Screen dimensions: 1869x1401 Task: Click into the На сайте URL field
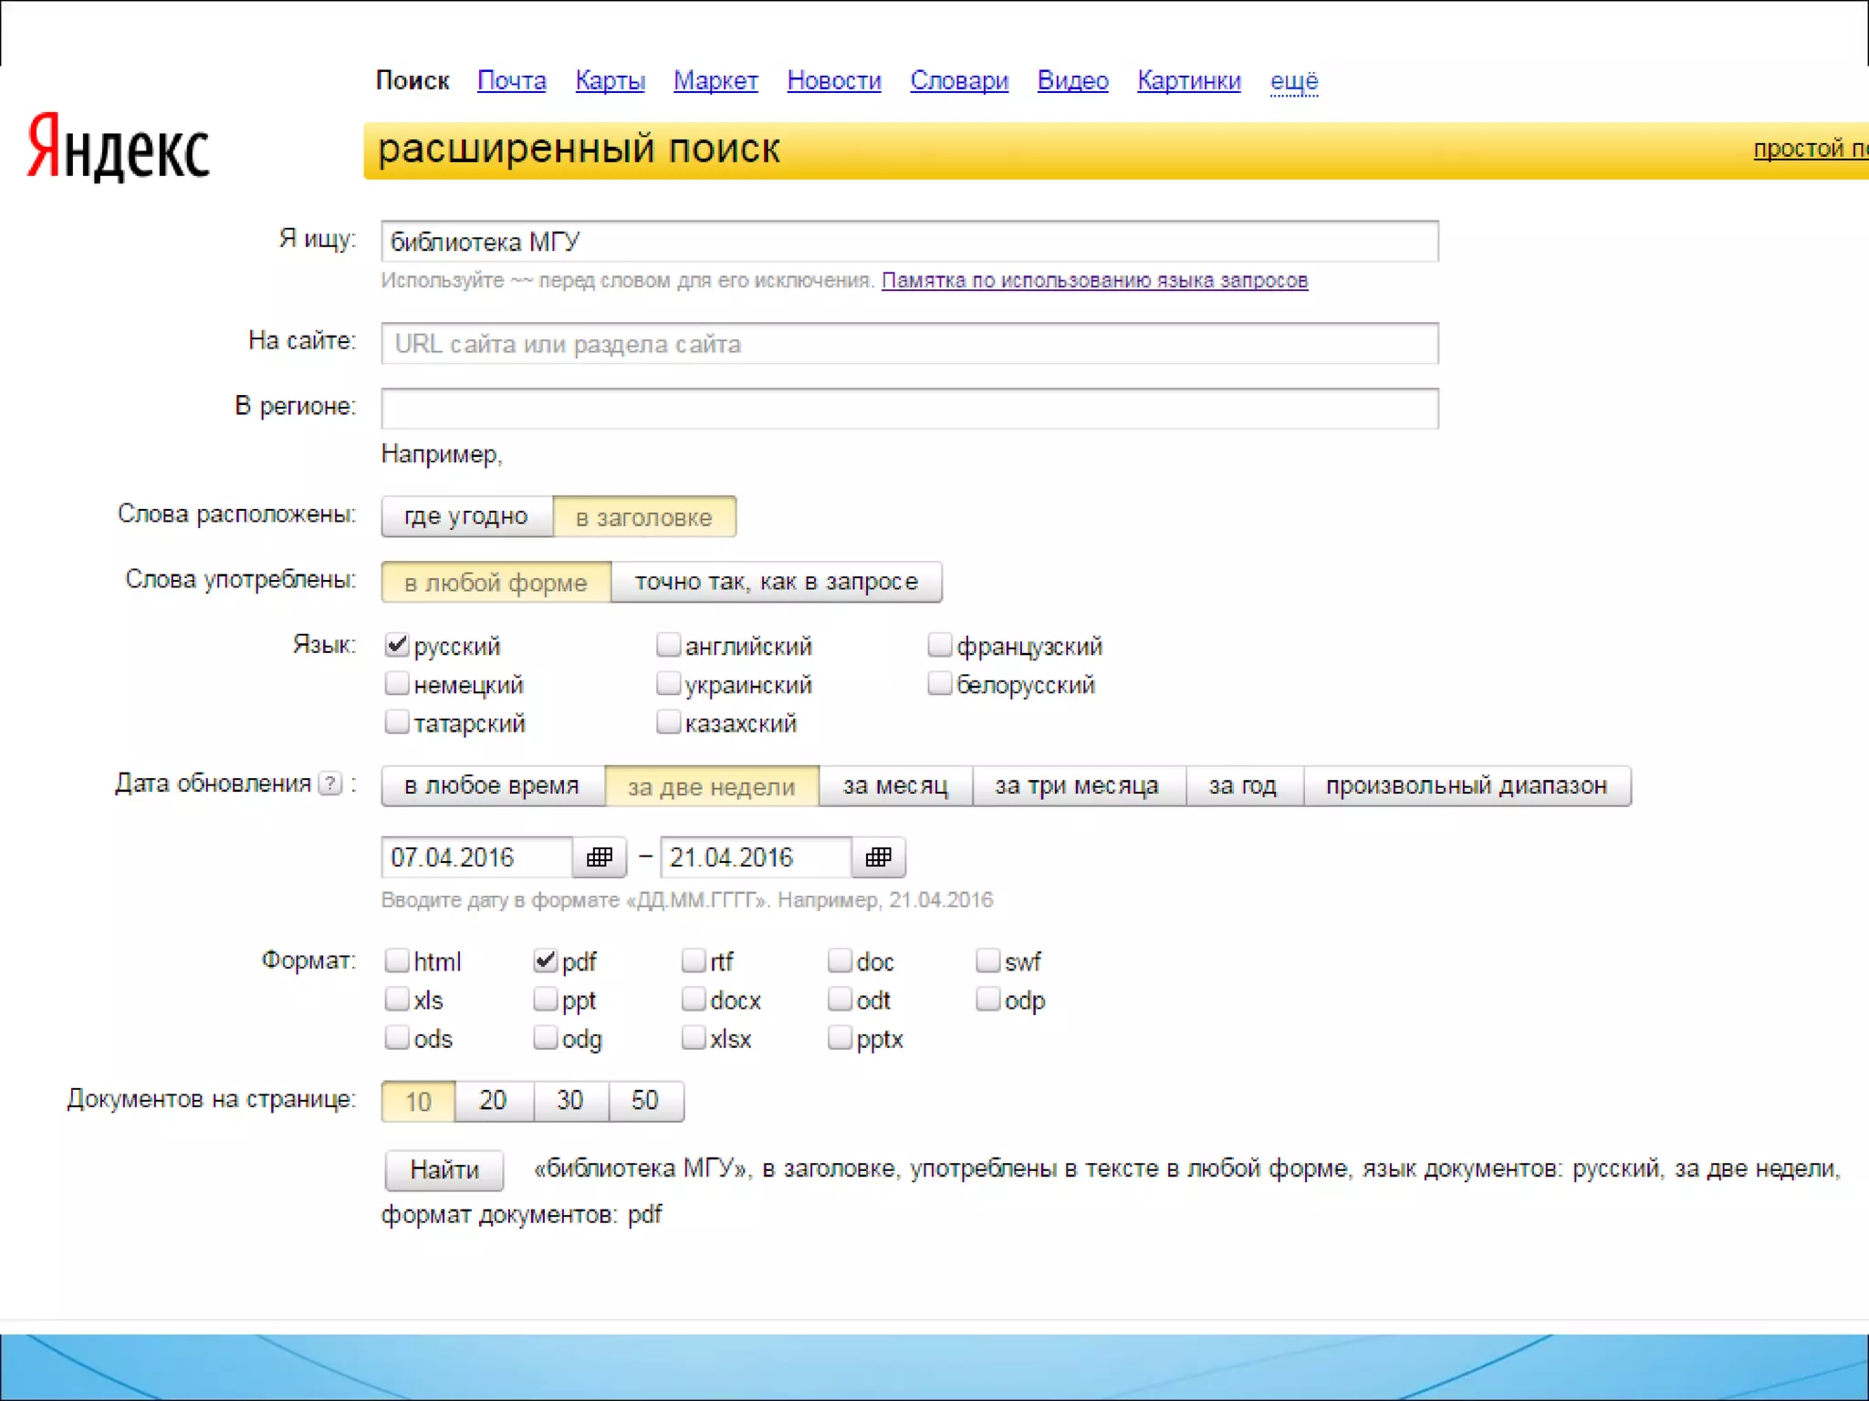(x=909, y=344)
